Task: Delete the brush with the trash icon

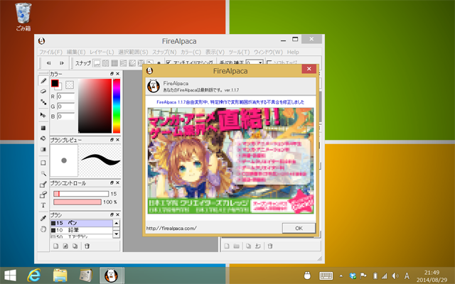Action: pyautogui.click(x=87, y=246)
